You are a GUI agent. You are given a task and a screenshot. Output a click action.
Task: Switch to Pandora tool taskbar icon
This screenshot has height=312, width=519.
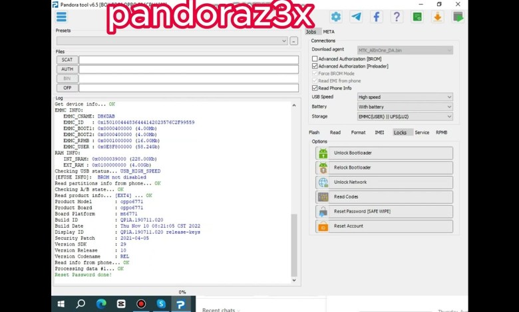coord(181,304)
